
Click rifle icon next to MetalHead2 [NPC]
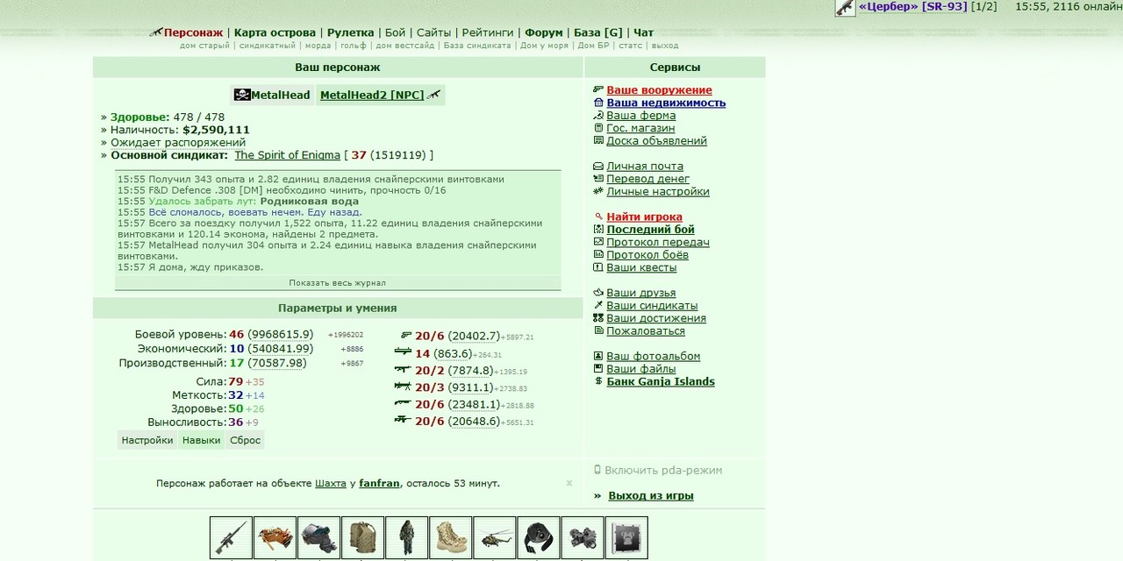tap(433, 95)
